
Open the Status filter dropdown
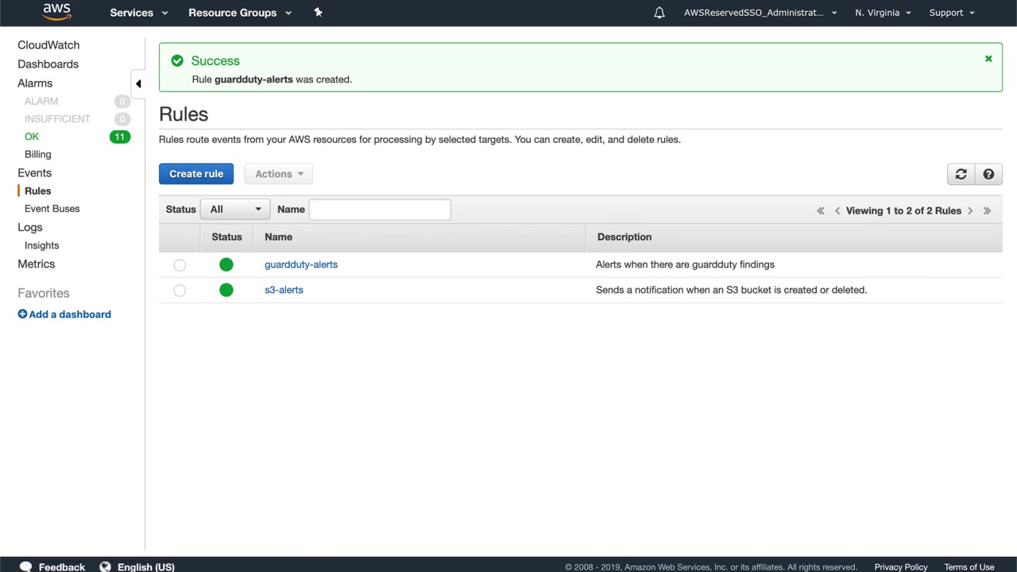coord(235,209)
